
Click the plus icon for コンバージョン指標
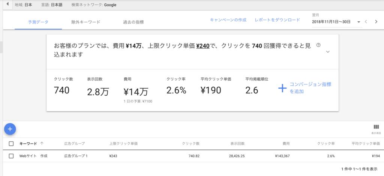tap(282, 88)
